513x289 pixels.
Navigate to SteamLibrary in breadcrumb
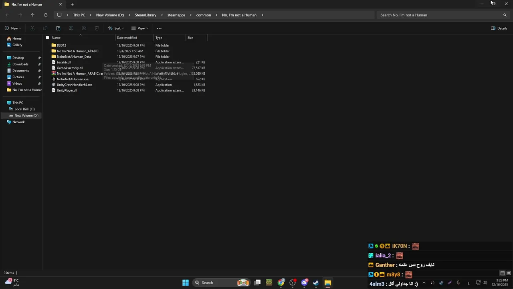point(145,15)
